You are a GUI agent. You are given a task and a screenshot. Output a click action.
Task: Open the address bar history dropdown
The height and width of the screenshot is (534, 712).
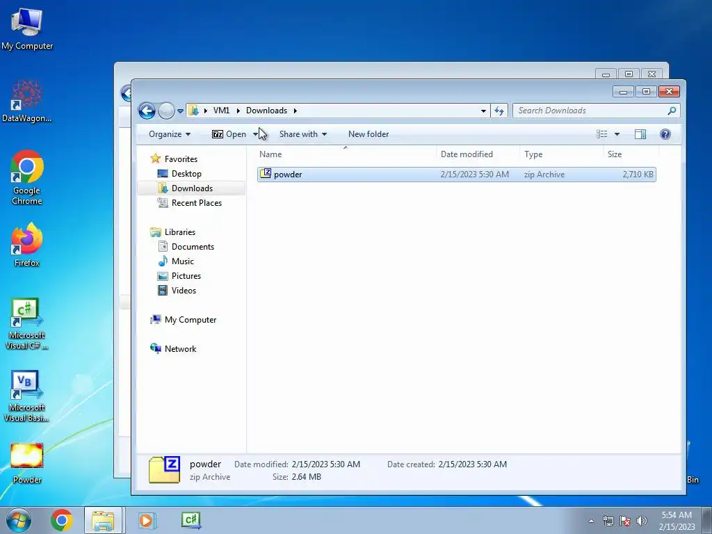coord(484,111)
